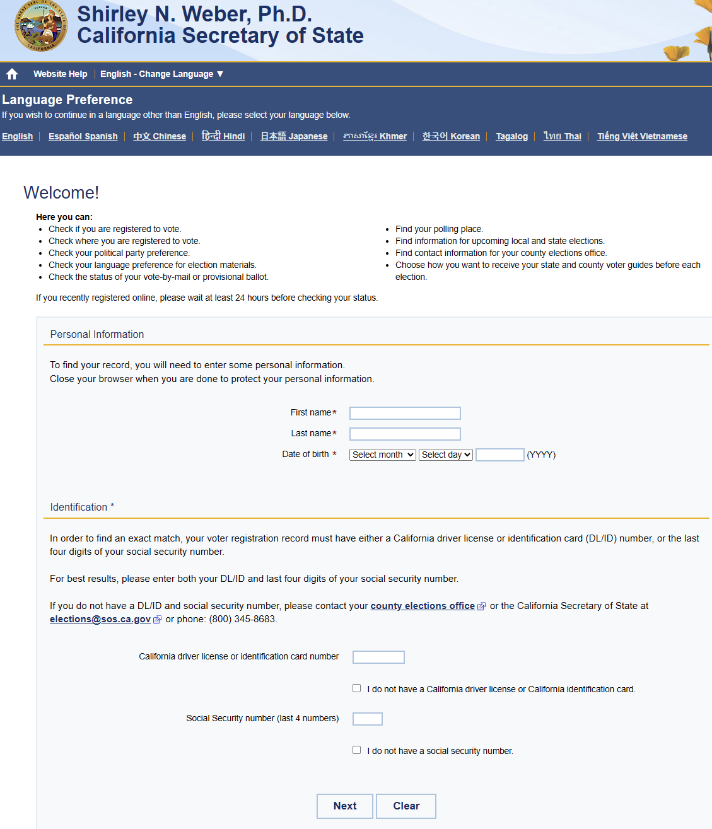Image resolution: width=712 pixels, height=829 pixels.
Task: Click the California state seal logo
Action: click(x=41, y=26)
